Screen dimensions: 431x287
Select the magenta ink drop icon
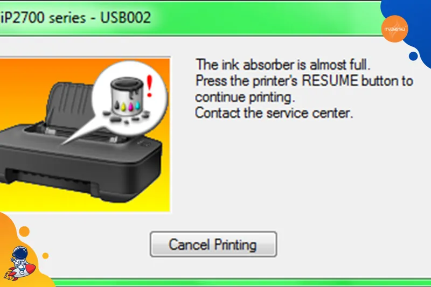click(x=130, y=106)
